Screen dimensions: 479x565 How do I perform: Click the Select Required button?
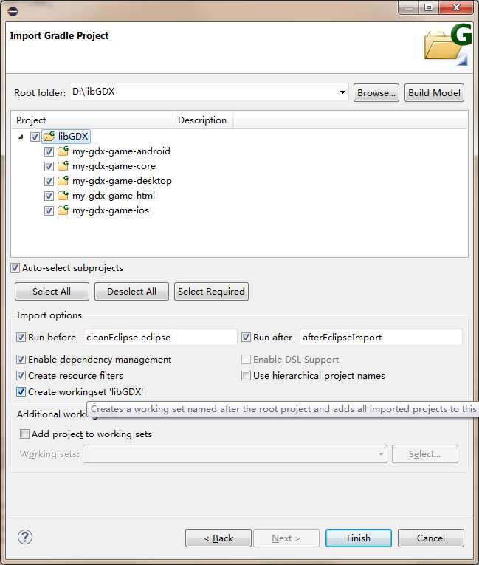click(211, 291)
